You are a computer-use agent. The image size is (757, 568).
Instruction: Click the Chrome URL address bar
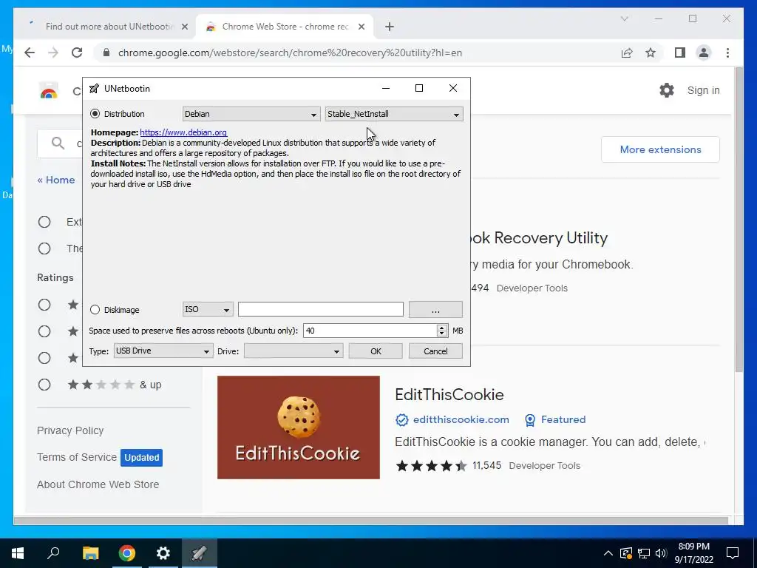tap(290, 53)
